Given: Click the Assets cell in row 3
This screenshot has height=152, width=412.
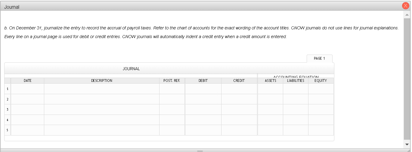Looking at the screenshot, I should pyautogui.click(x=271, y=109).
